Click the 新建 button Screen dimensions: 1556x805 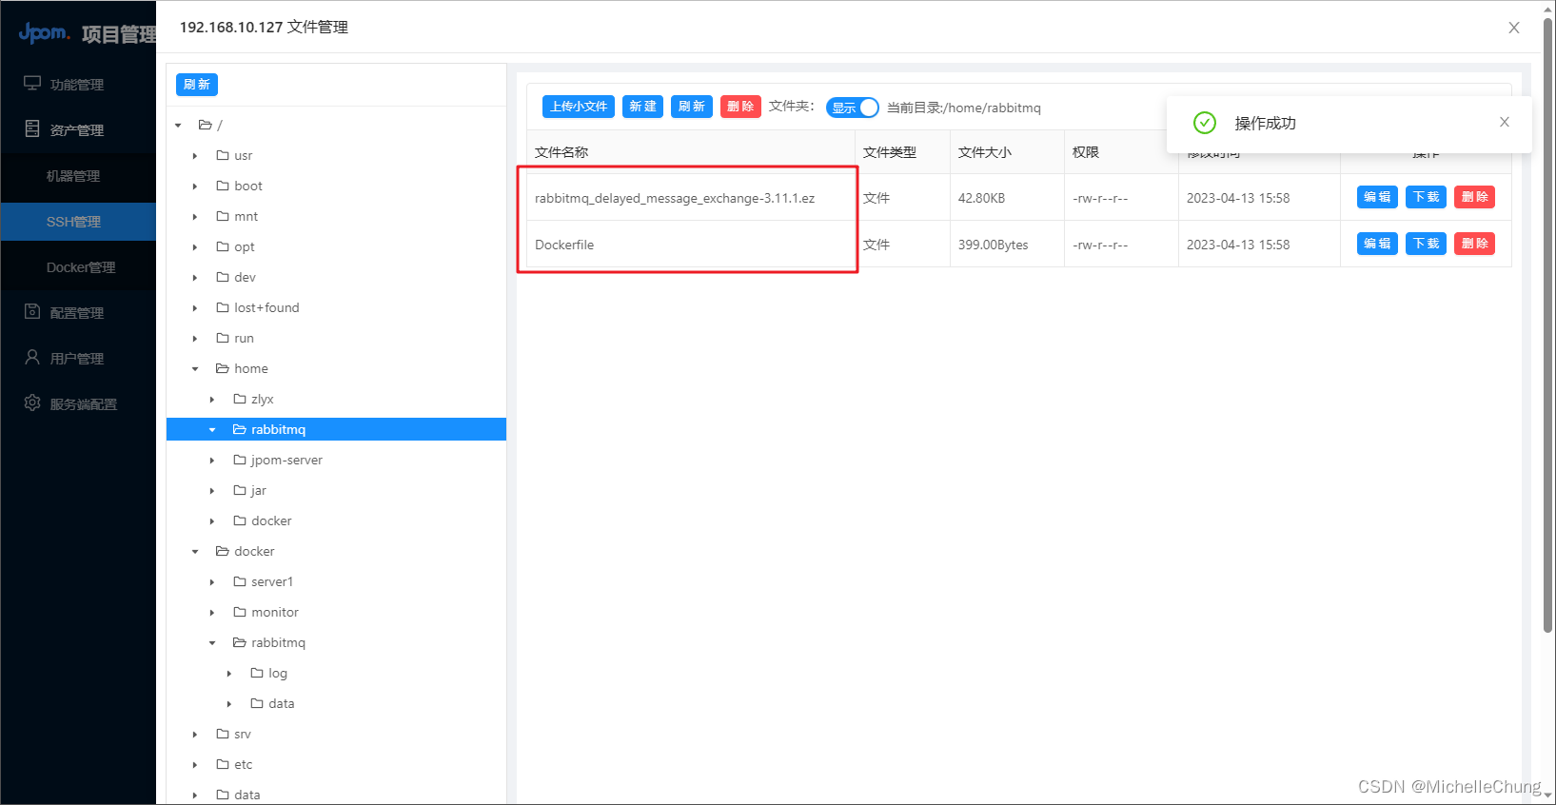point(642,107)
